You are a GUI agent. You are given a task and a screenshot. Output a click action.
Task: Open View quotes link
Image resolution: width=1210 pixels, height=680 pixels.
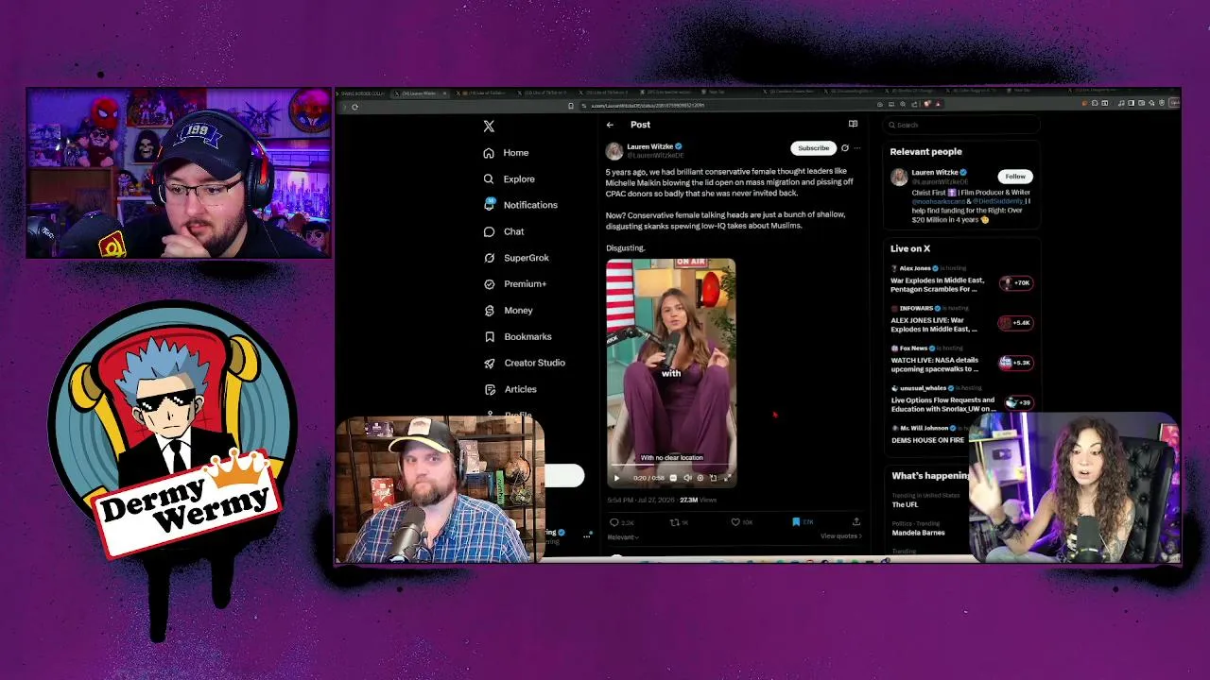(x=840, y=536)
